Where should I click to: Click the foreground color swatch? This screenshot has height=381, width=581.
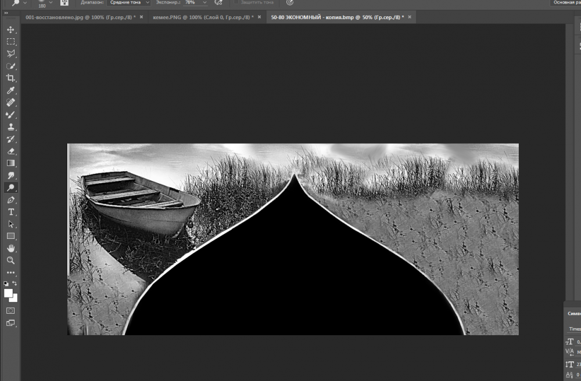9,293
